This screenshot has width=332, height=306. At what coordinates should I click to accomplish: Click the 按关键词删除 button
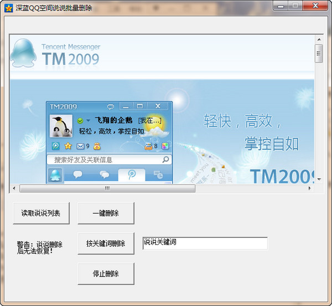coord(106,243)
